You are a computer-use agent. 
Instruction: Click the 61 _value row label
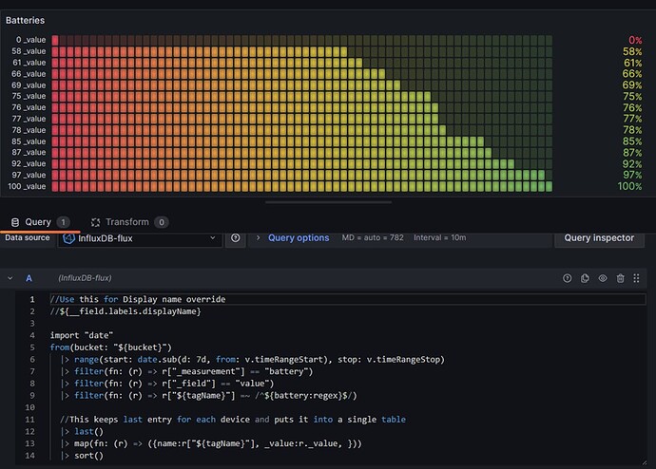29,63
